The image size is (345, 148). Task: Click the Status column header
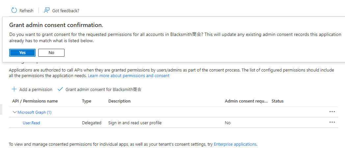[278, 101]
